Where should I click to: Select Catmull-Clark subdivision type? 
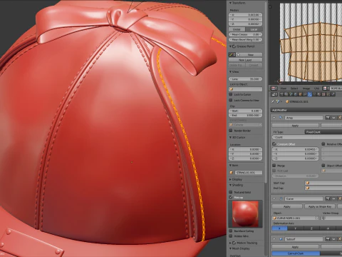[296, 253]
